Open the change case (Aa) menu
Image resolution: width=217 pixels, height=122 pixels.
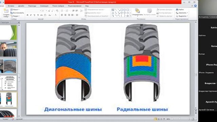point(50,15)
